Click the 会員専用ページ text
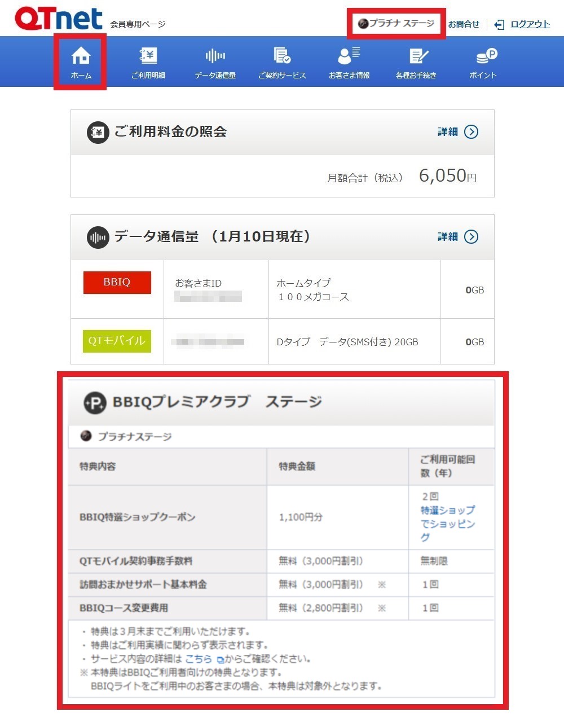The width and height of the screenshot is (564, 725). pyautogui.click(x=138, y=24)
